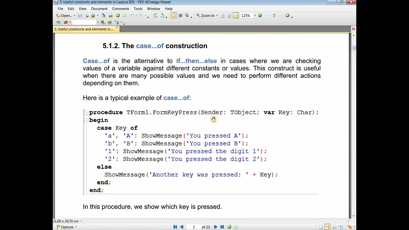Expand the search options funnel dropdown
The width and height of the screenshot is (409, 230).
point(121,22)
